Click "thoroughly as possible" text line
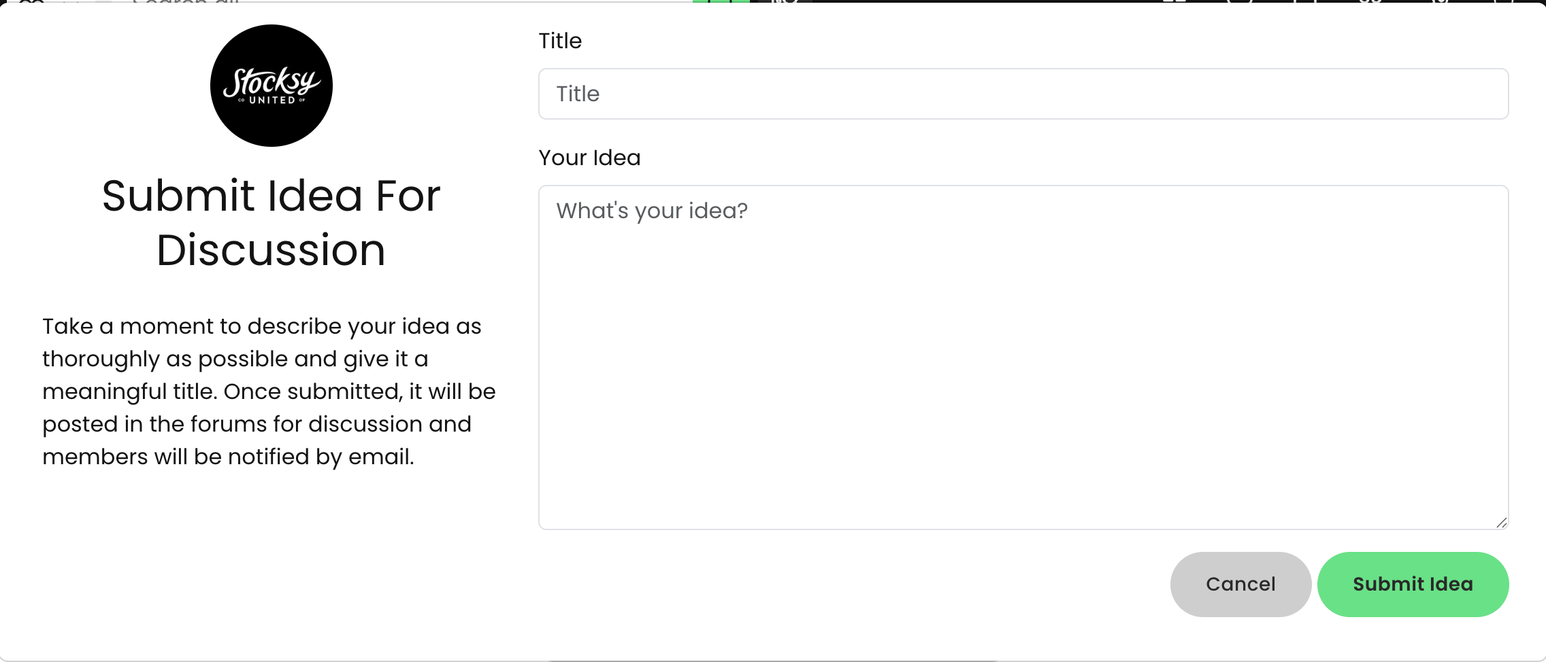Viewport: 1546px width, 662px height. coord(235,359)
